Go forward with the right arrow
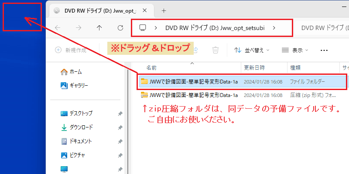Screen dimensions: 349x174 click(79, 28)
